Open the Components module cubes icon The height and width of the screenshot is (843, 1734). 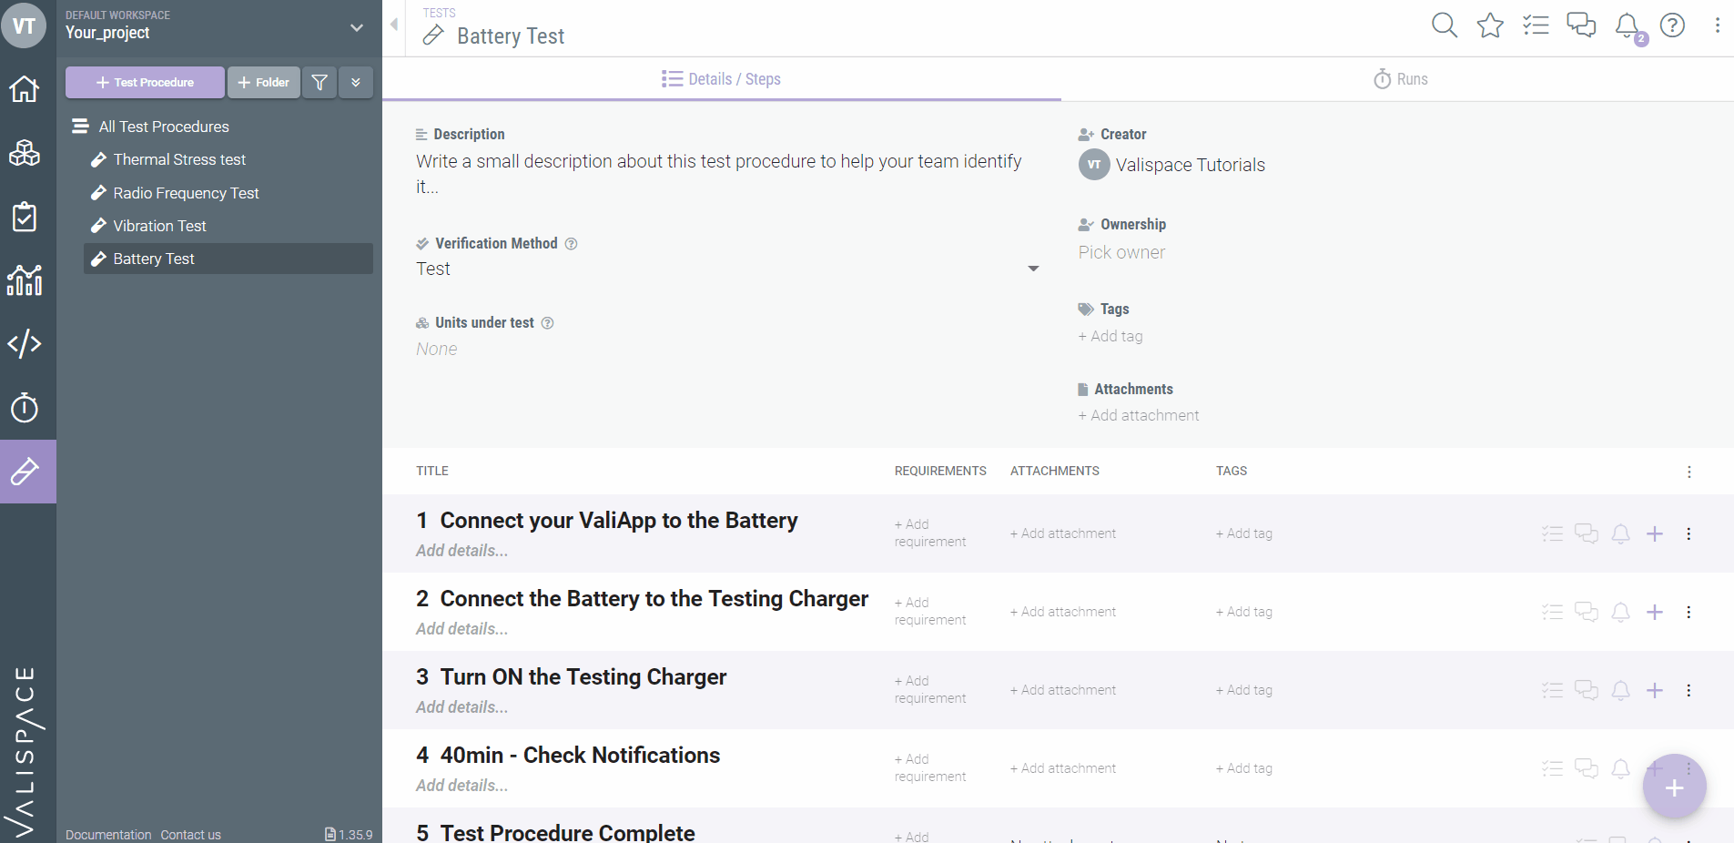coord(25,153)
